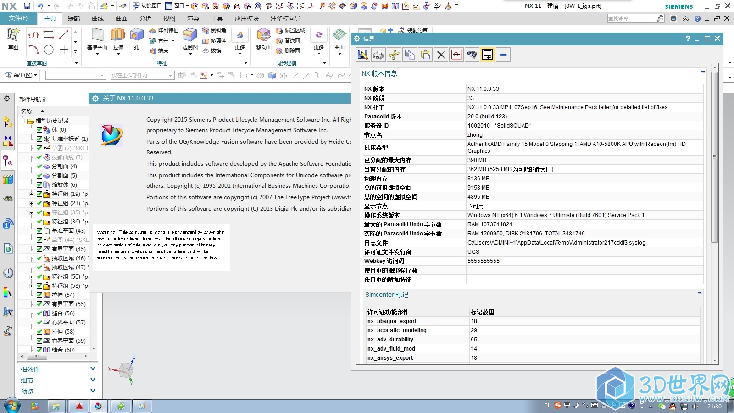This screenshot has width=734, height=413.
Task: Open the 菜单(M) dropdown
Action: point(21,75)
